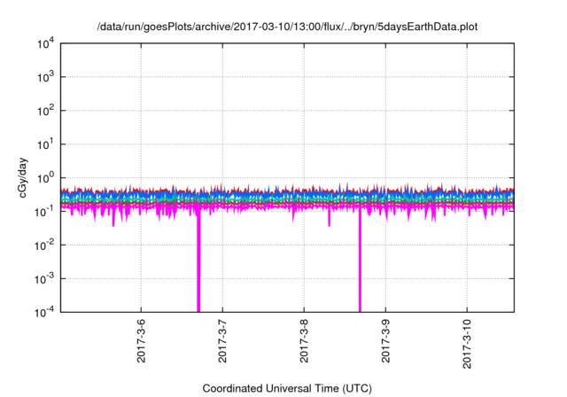Click the 10^0 y-axis tick label

tap(45, 178)
